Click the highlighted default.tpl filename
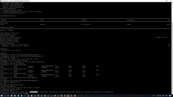173x97 pixels. [x=34, y=92]
